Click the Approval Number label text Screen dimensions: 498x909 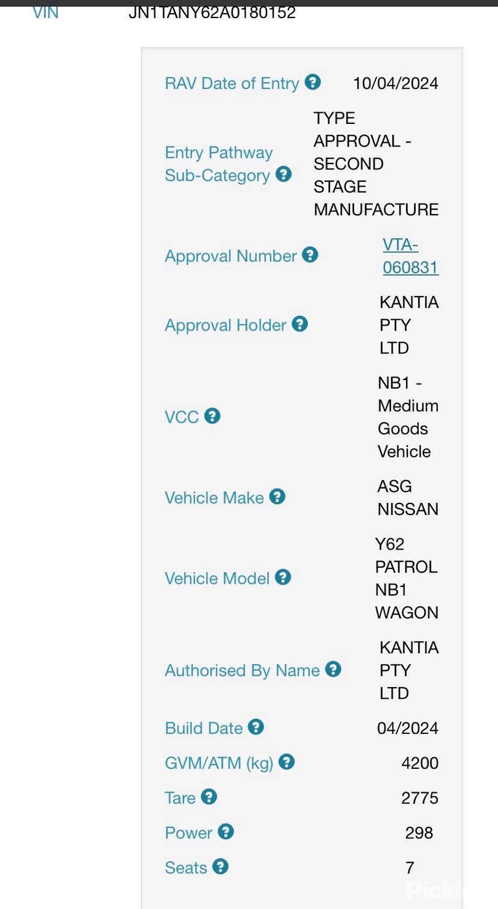pos(231,256)
